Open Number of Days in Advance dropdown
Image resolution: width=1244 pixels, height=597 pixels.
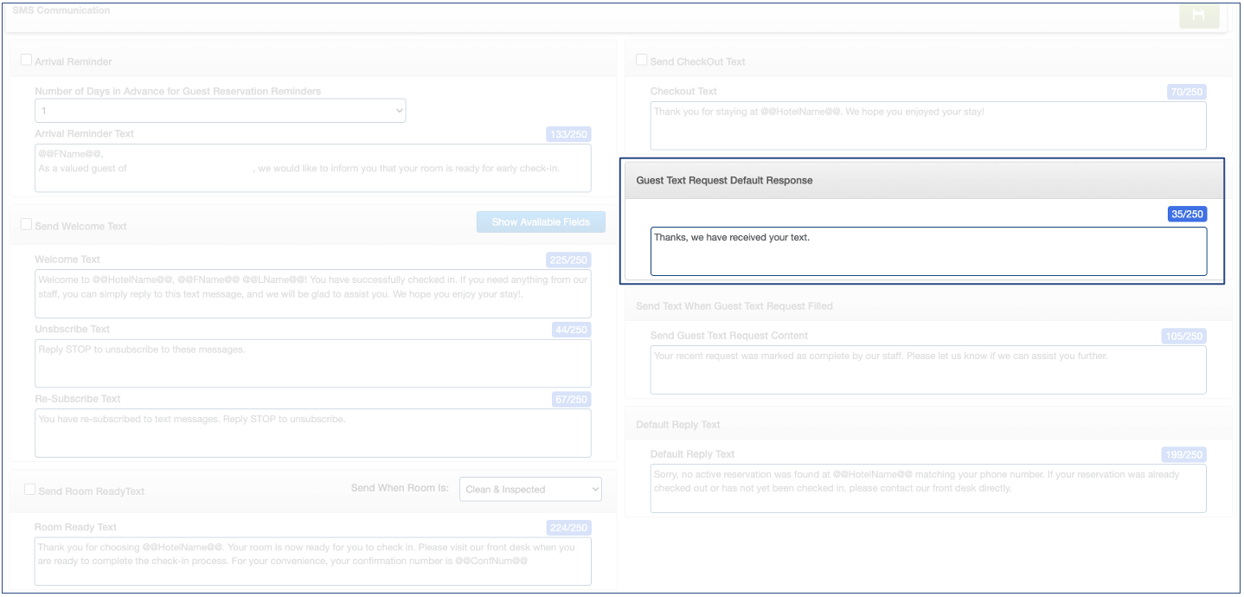coord(220,111)
